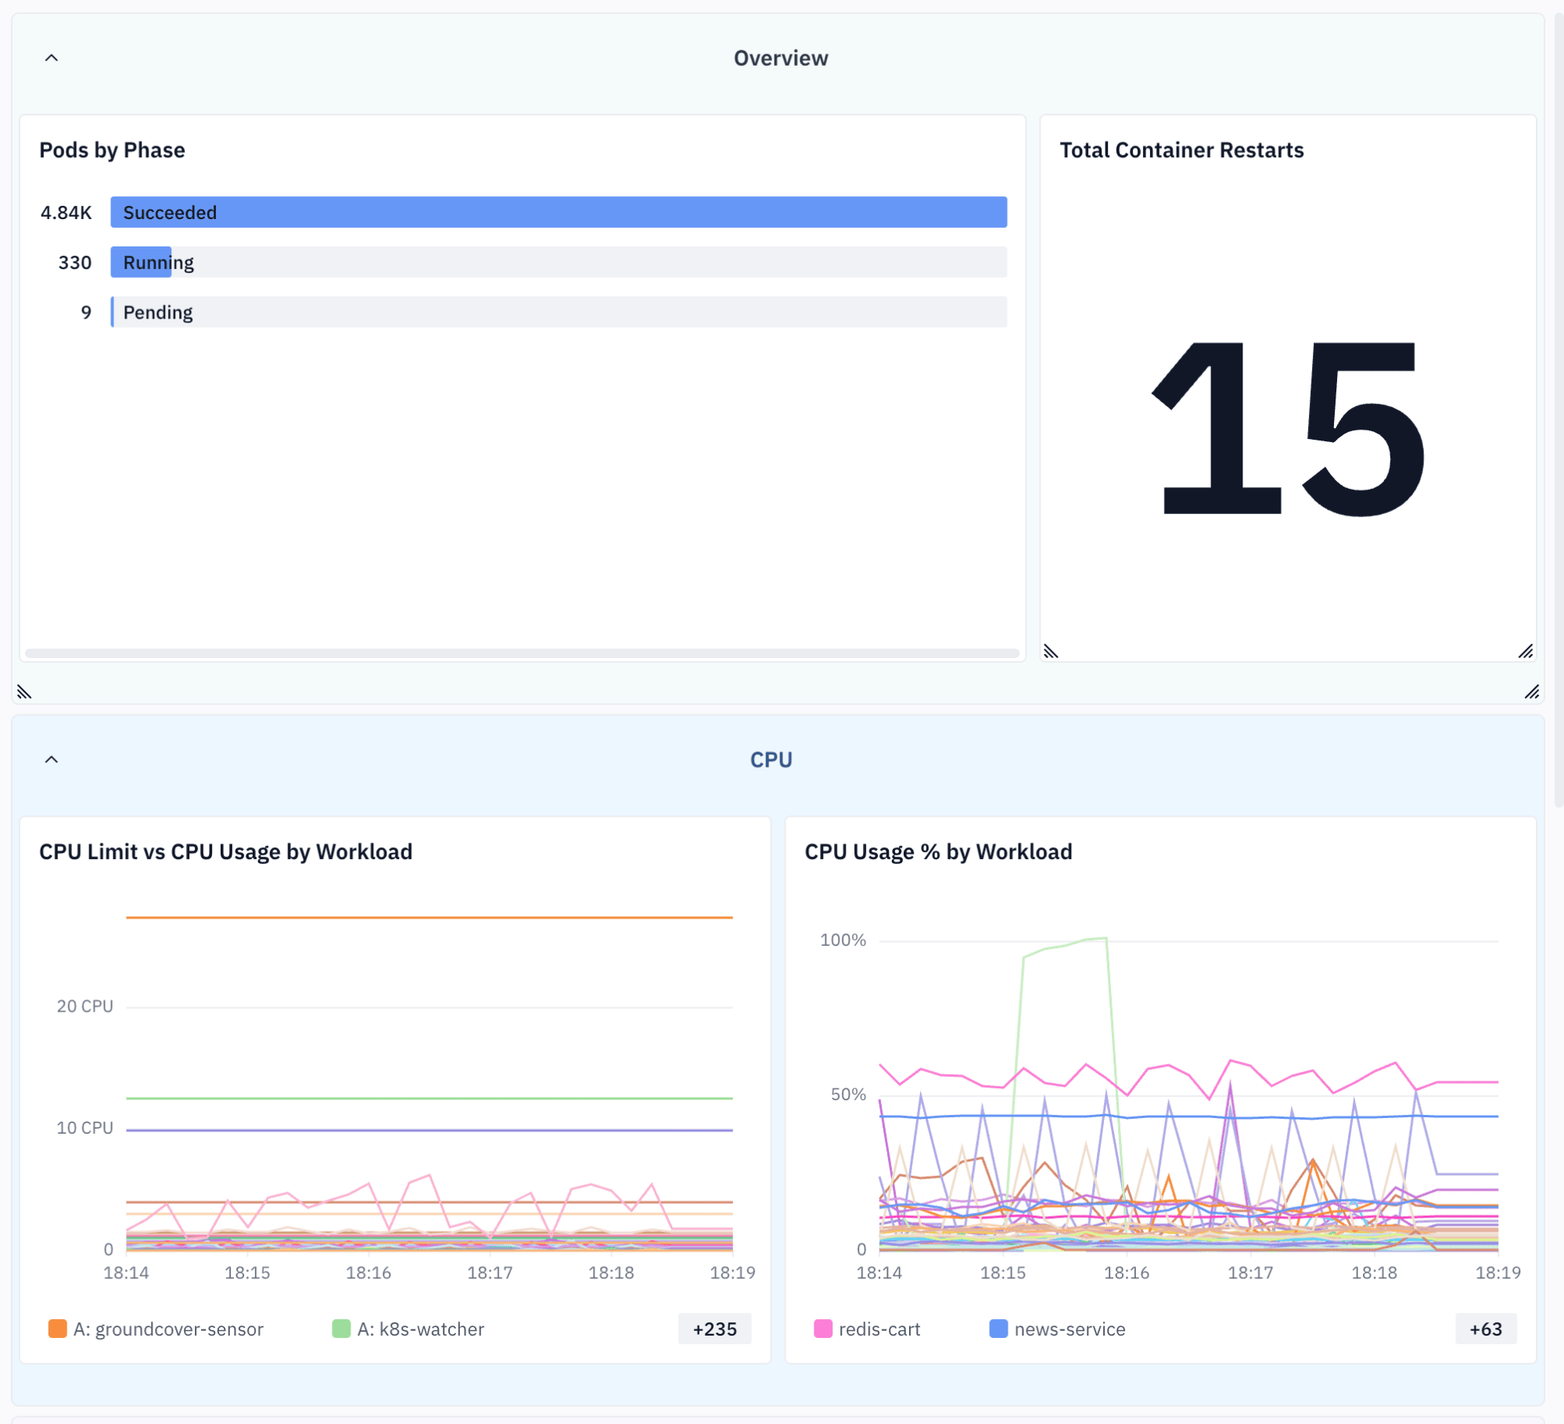The width and height of the screenshot is (1564, 1424).
Task: Collapse the Overview section chevron
Action: coord(52,58)
